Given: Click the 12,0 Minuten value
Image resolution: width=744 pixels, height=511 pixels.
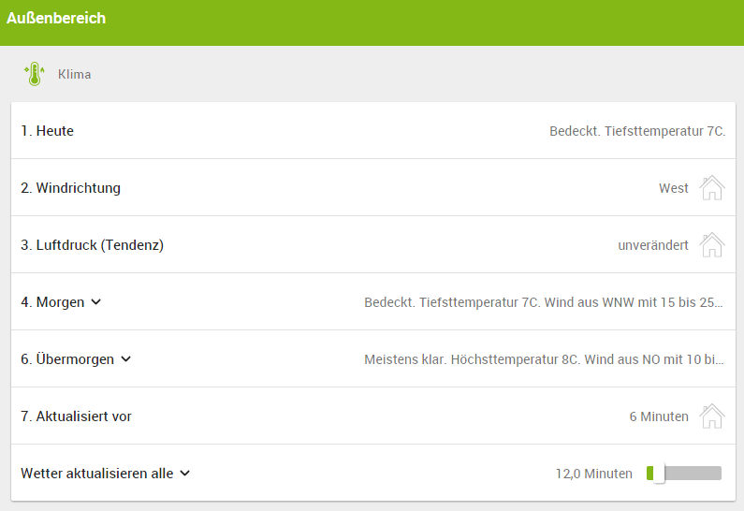Looking at the screenshot, I should coord(593,474).
